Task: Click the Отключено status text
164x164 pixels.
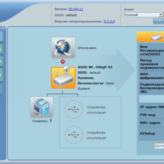Action: point(87,48)
